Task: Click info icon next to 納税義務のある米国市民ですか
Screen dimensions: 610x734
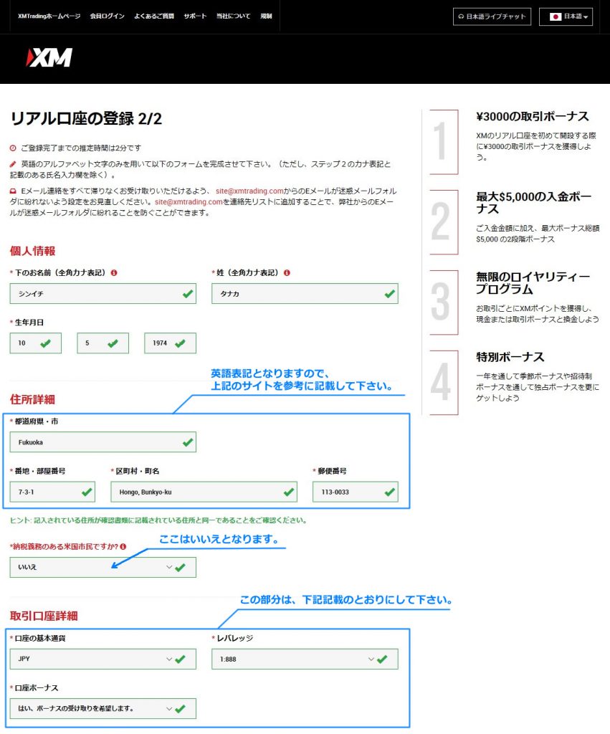Action: pos(123,546)
